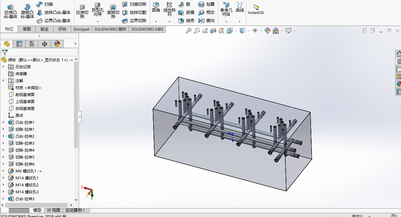Viewport: 401px width, 217px height.
Task: Click the Section View icon
Action: click(213, 31)
